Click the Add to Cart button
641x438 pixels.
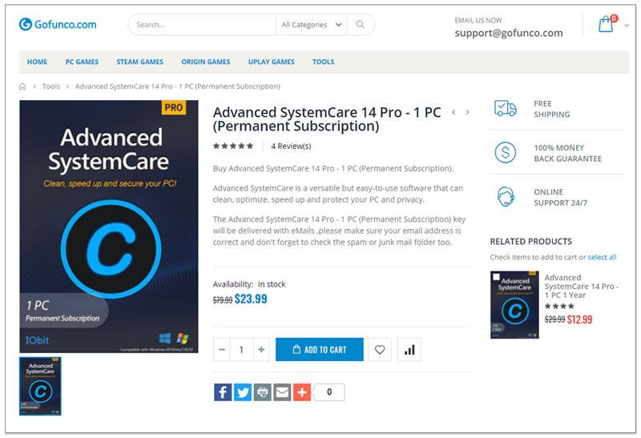tap(320, 350)
